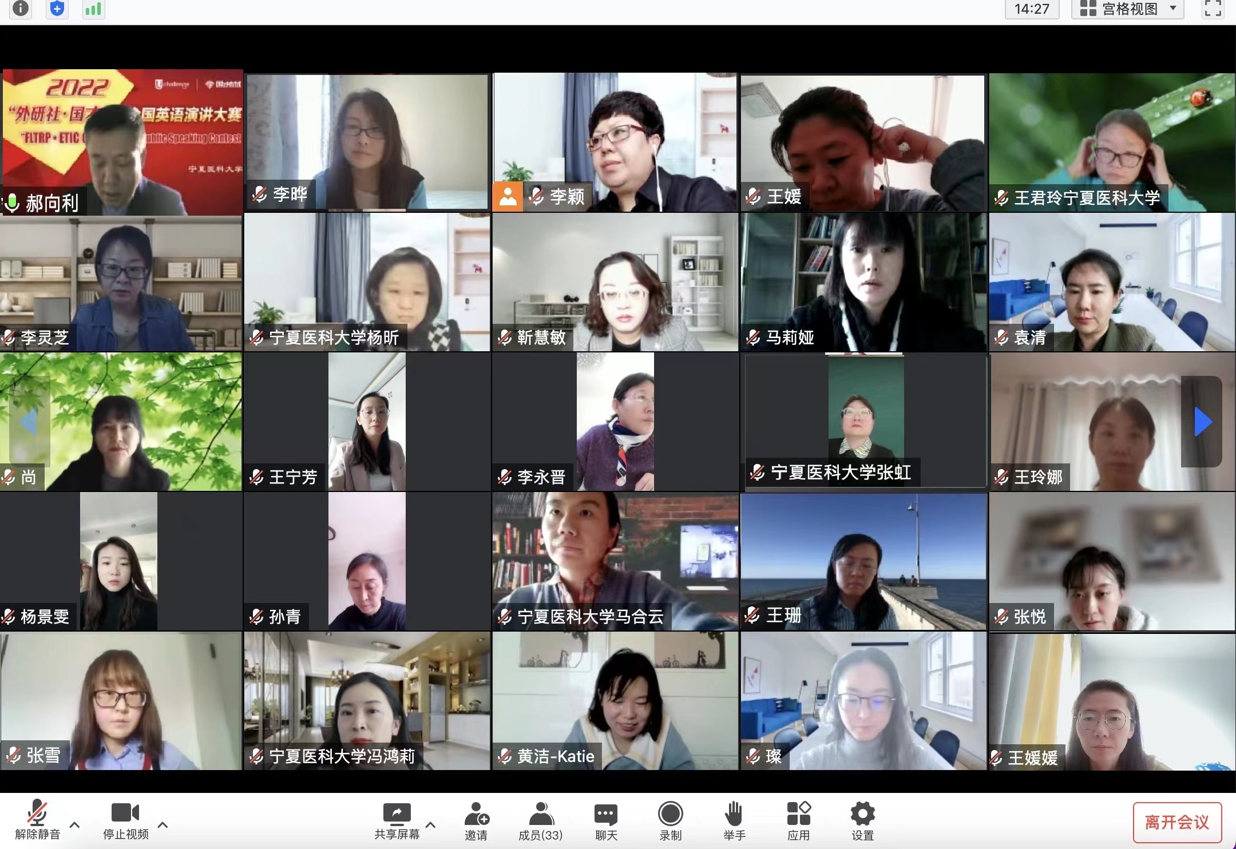Expand share options arrow beside 共享屏幕

click(431, 824)
